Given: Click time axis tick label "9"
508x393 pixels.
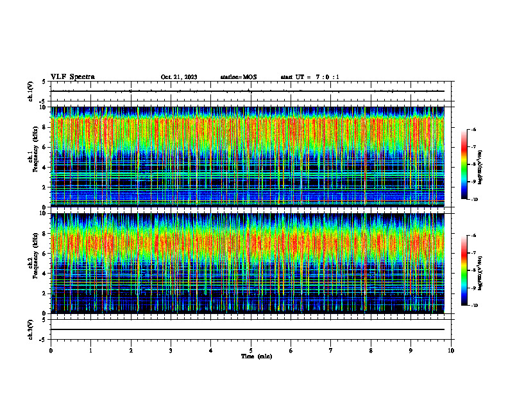Looking at the screenshot, I should [x=411, y=351].
